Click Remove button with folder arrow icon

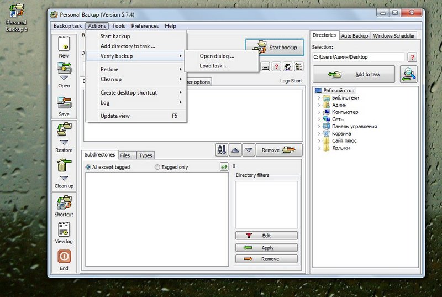pos(279,150)
